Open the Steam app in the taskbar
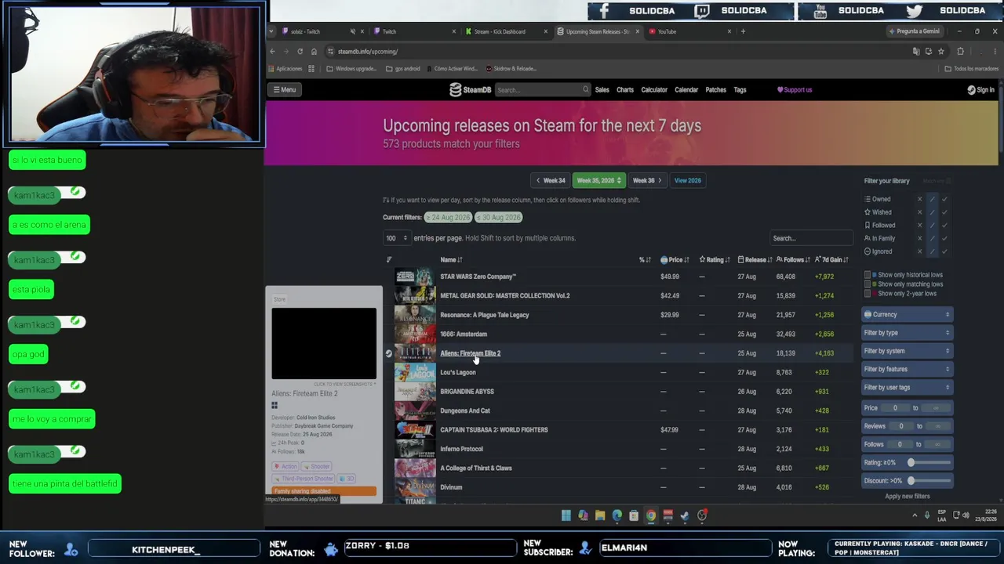 (685, 515)
